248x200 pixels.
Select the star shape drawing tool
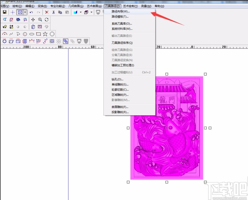pos(45,34)
